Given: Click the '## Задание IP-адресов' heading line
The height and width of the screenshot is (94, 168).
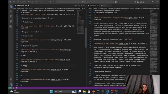Looking at the screenshot, I should (x=29, y=46).
